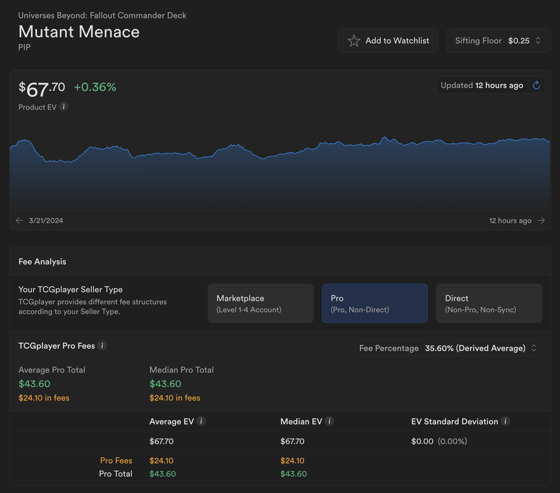Viewport: 560px width, 493px height.
Task: Click the Pro Total $43.60 Median EV cell
Action: coord(294,474)
